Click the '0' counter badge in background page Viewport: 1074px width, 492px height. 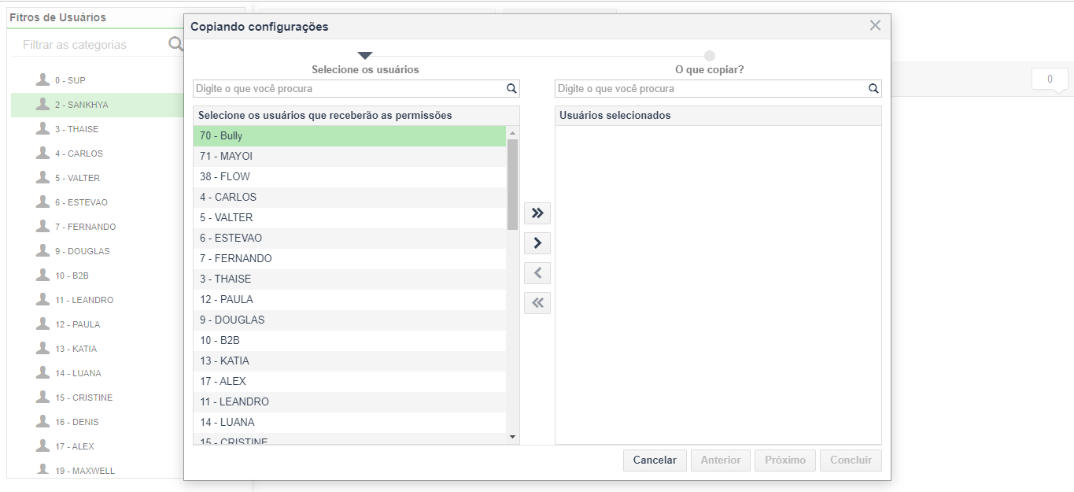click(1050, 79)
